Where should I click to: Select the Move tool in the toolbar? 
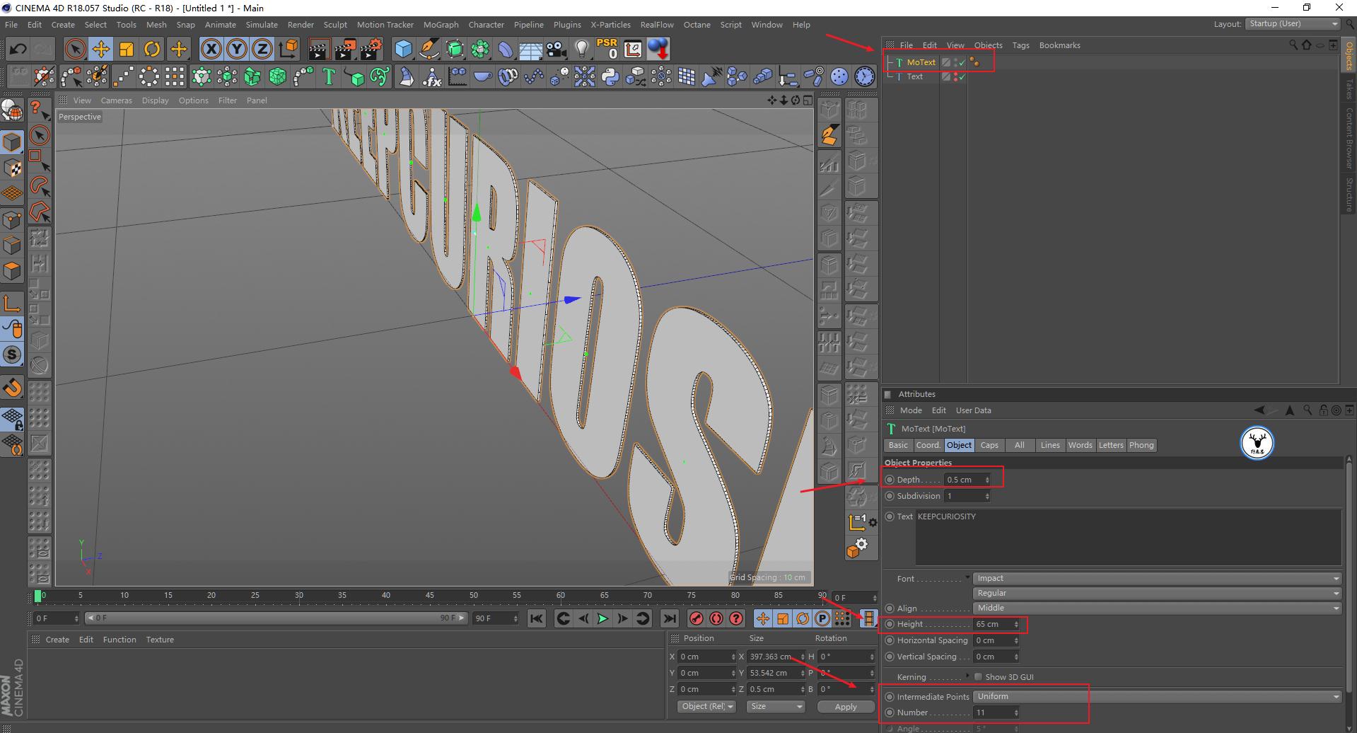(x=101, y=48)
